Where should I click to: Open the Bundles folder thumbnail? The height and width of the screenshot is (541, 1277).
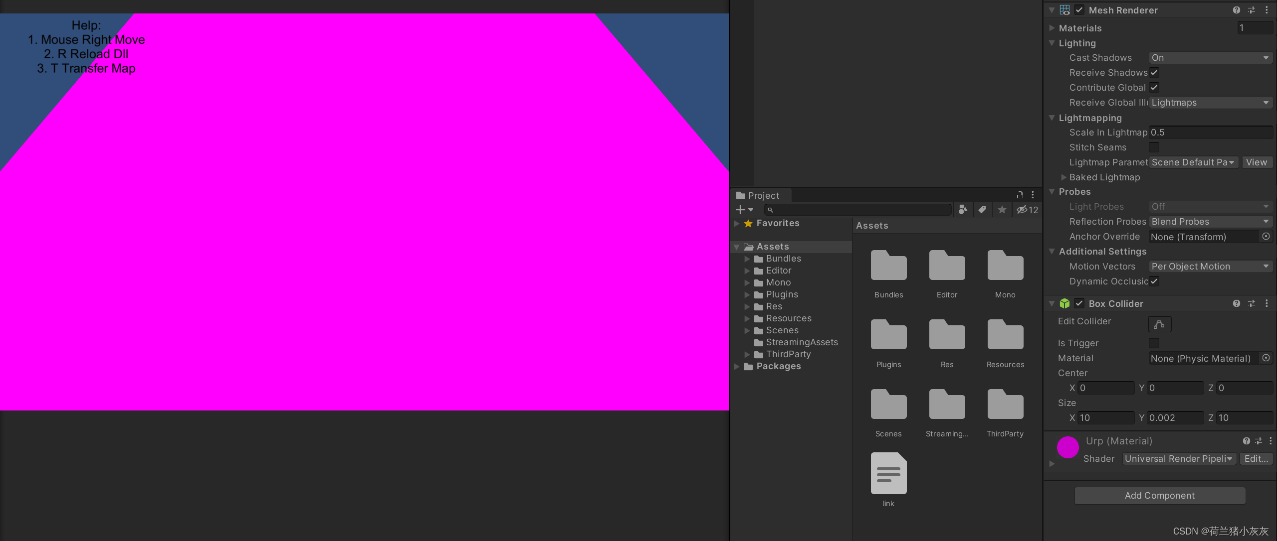[888, 265]
